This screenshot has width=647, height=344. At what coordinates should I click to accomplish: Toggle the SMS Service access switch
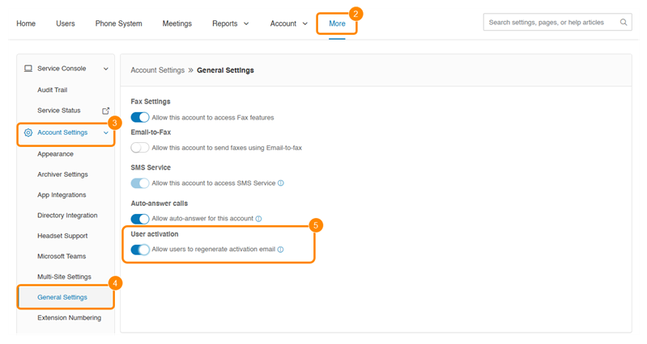[x=140, y=183]
